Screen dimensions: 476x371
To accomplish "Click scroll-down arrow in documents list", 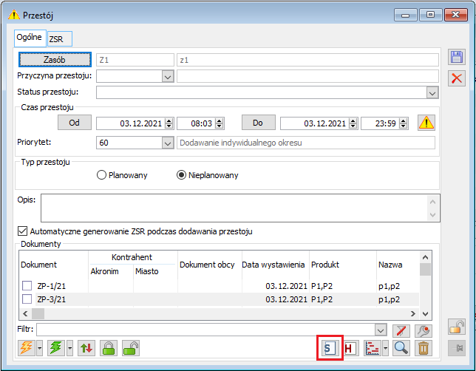I will tap(425, 313).
